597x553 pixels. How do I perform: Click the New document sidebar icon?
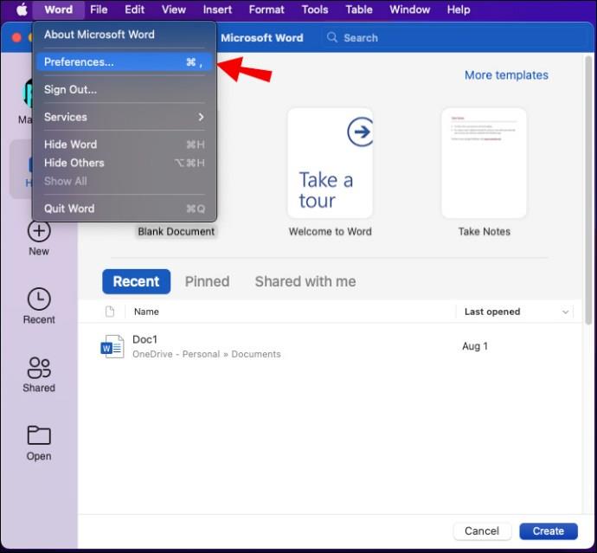pyautogui.click(x=39, y=231)
